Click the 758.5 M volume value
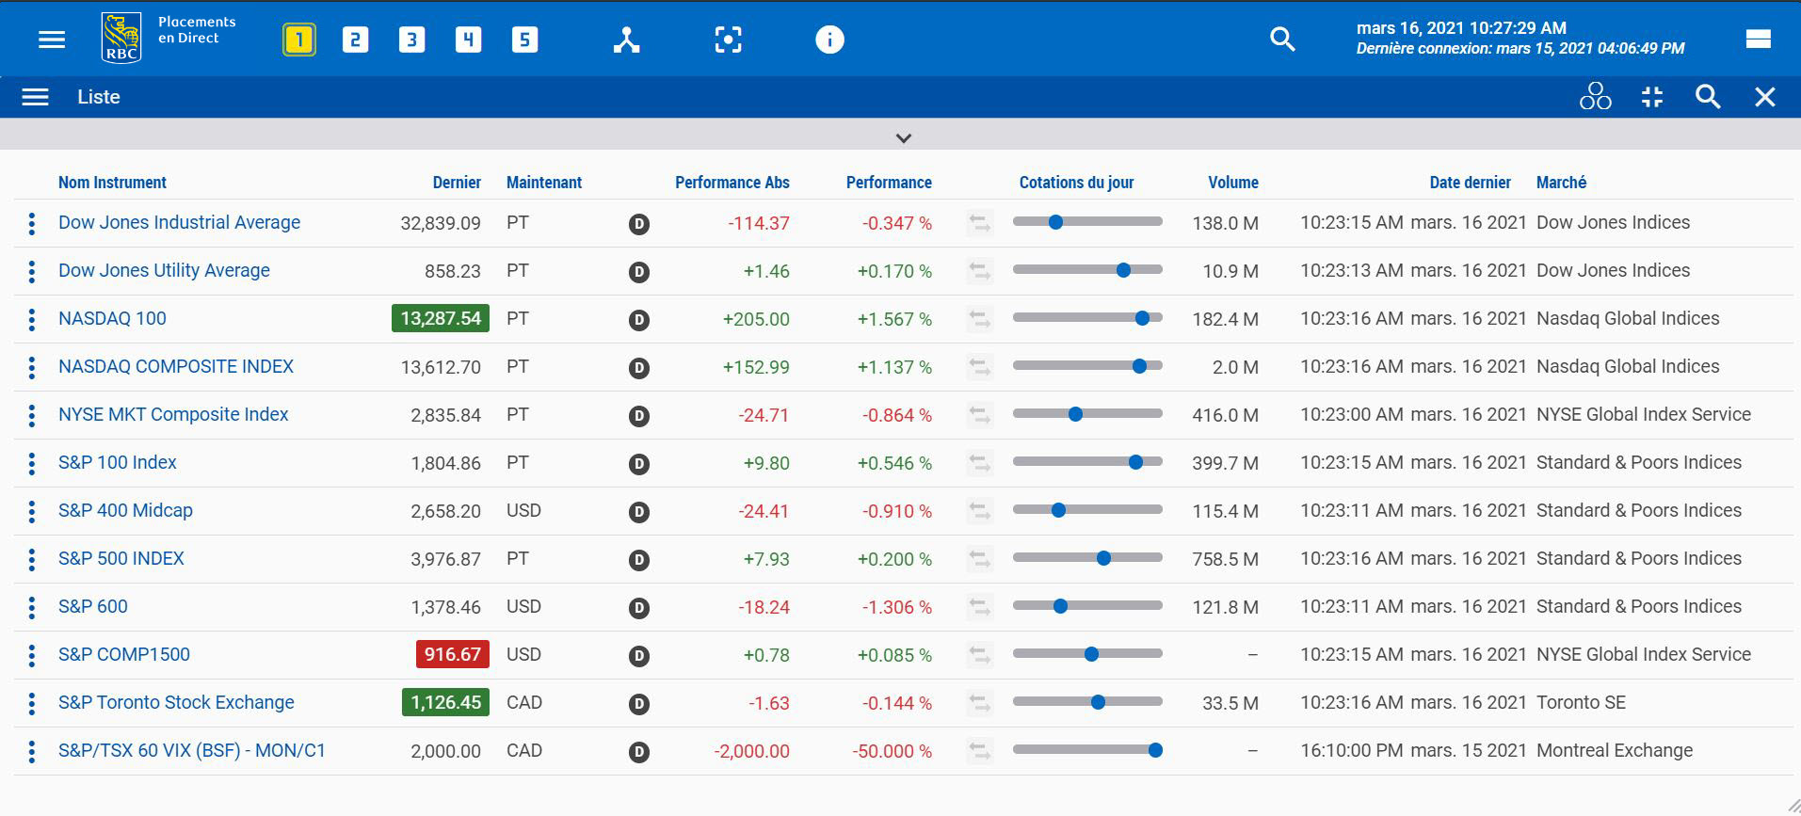This screenshot has height=816, width=1801. coord(1225,559)
